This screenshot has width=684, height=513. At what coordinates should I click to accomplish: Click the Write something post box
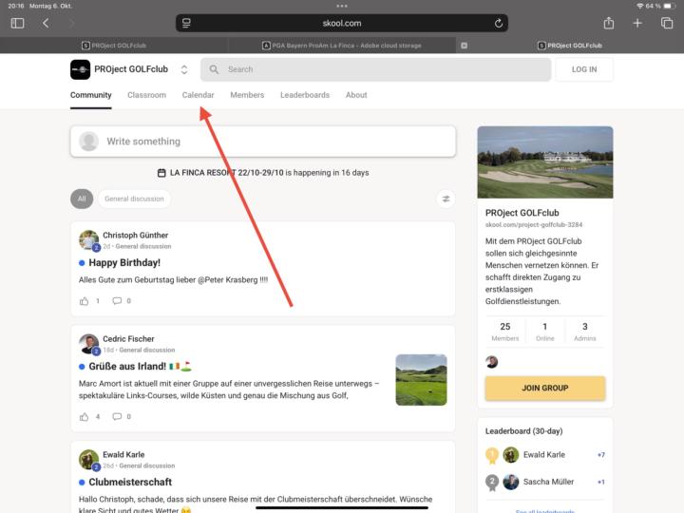[263, 142]
